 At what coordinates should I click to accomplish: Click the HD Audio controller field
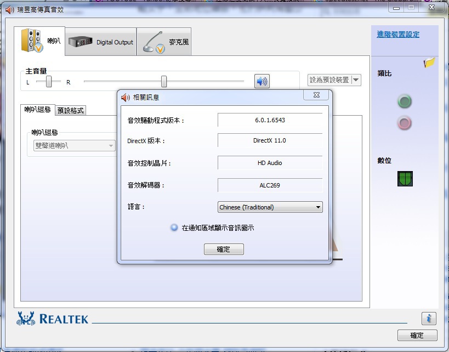(270, 163)
